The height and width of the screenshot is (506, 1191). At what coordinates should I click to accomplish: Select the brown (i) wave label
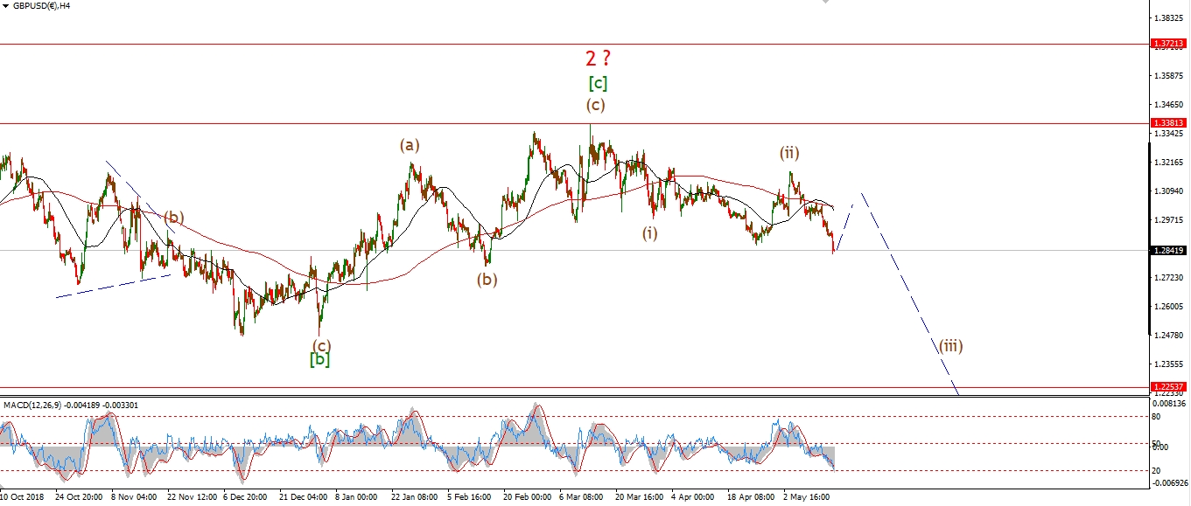(x=649, y=232)
